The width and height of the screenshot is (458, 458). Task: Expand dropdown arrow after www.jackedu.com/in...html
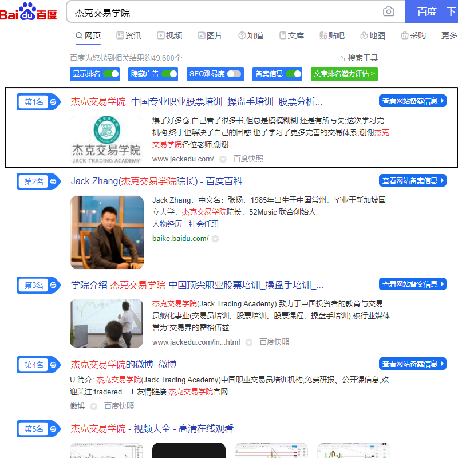pyautogui.click(x=249, y=342)
